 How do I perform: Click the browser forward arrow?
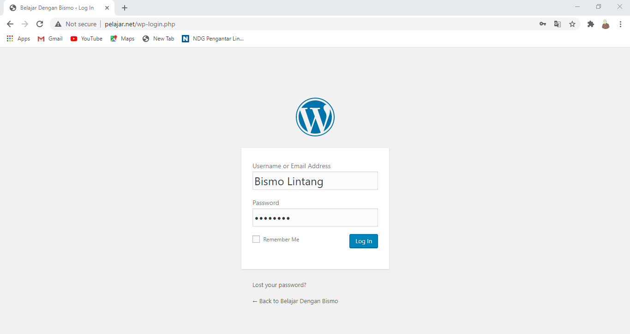(25, 24)
